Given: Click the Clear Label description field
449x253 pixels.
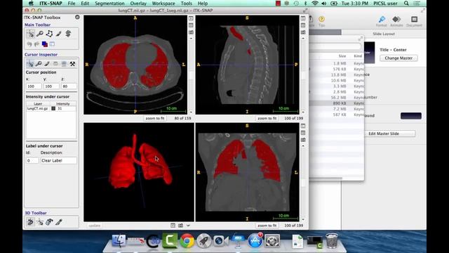Looking at the screenshot, I should coord(58,161).
